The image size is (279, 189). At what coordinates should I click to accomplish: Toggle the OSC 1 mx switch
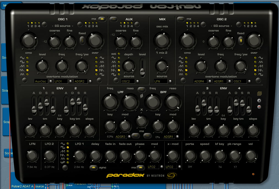click(102, 19)
